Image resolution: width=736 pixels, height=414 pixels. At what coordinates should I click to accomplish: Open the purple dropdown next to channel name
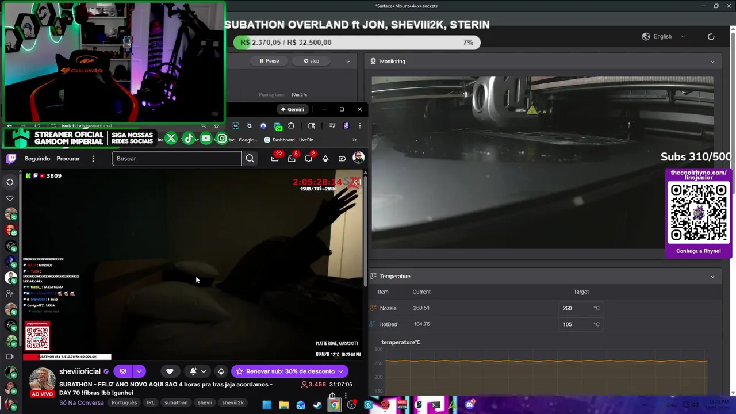pos(139,371)
